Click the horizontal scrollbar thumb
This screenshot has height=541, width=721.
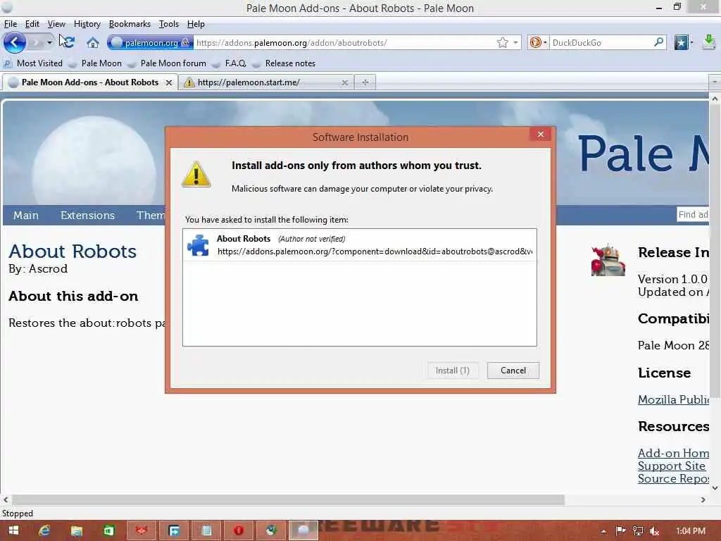tap(288, 499)
